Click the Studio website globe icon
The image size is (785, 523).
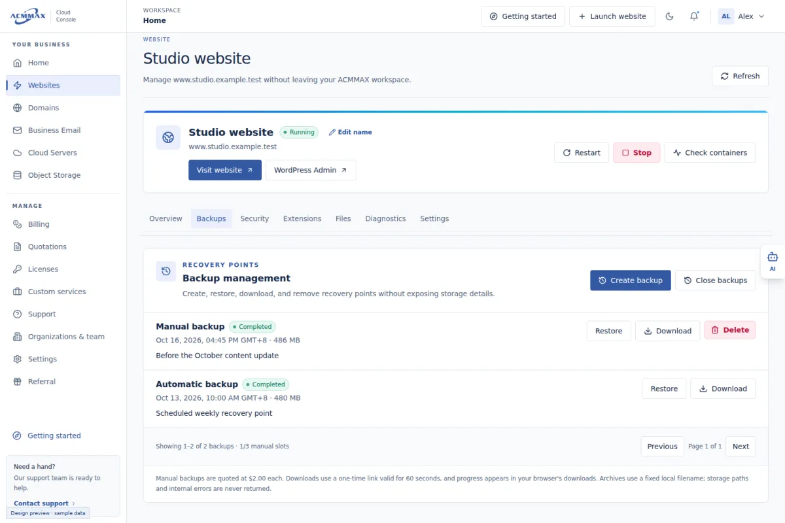pos(168,138)
